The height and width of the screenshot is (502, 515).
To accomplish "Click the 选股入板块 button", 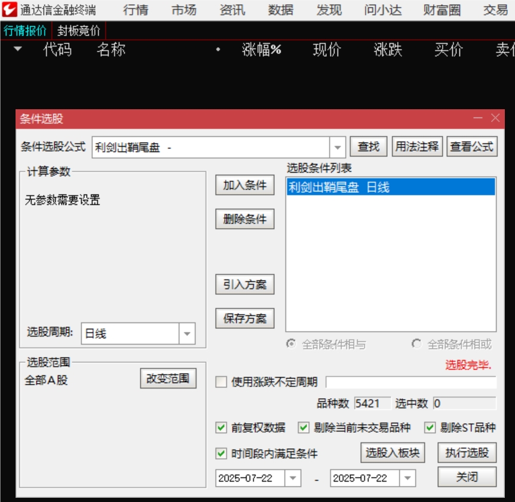I will pos(393,453).
